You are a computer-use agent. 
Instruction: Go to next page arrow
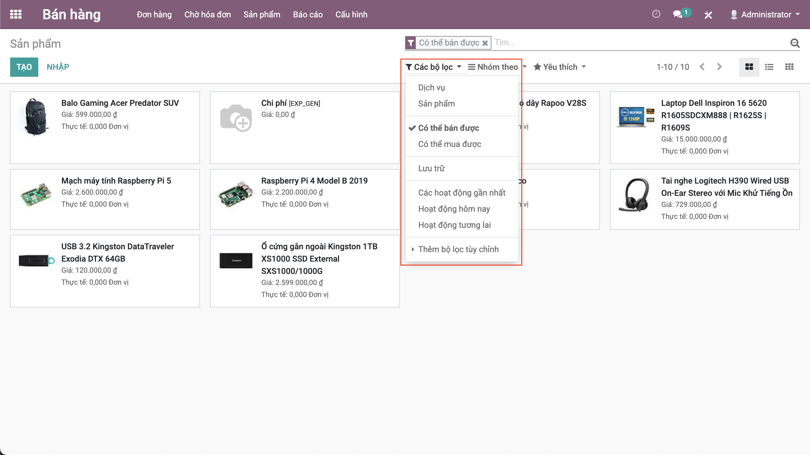(719, 67)
